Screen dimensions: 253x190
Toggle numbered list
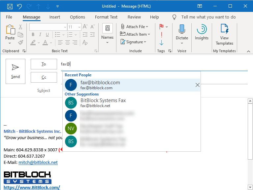click(70, 34)
